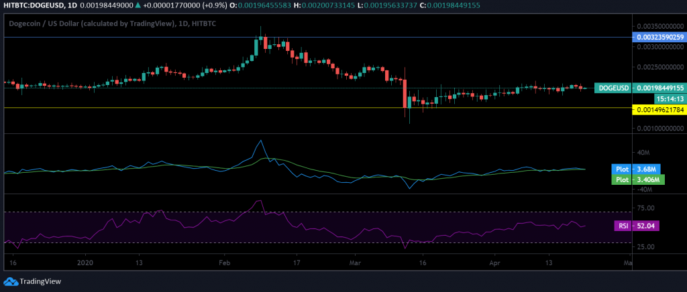
Task: Click the blue 0.00323590259 price label
Action: 659,37
